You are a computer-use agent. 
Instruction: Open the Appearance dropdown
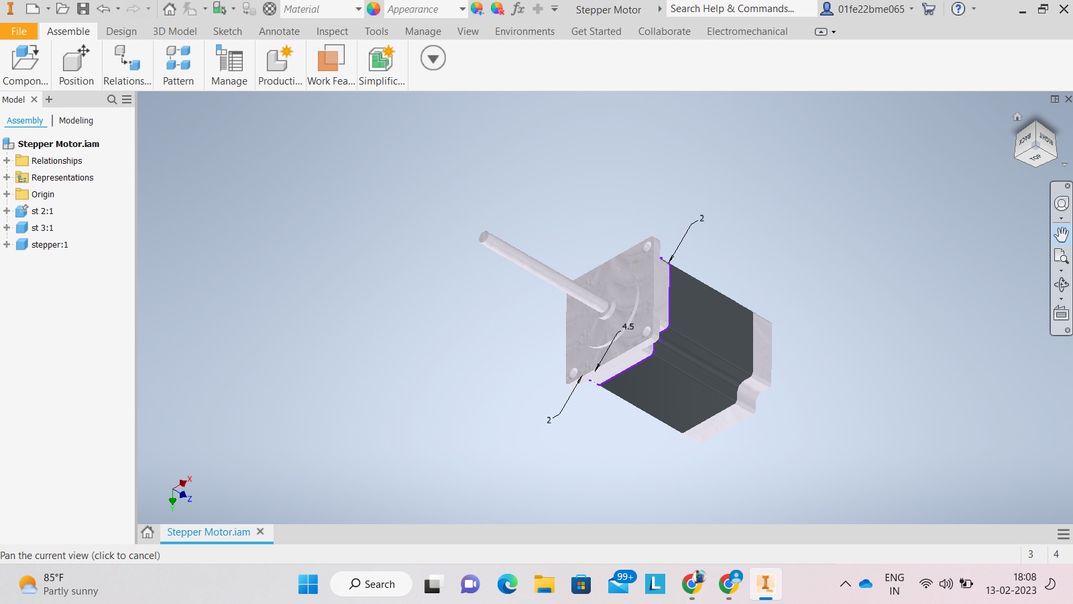pos(462,9)
